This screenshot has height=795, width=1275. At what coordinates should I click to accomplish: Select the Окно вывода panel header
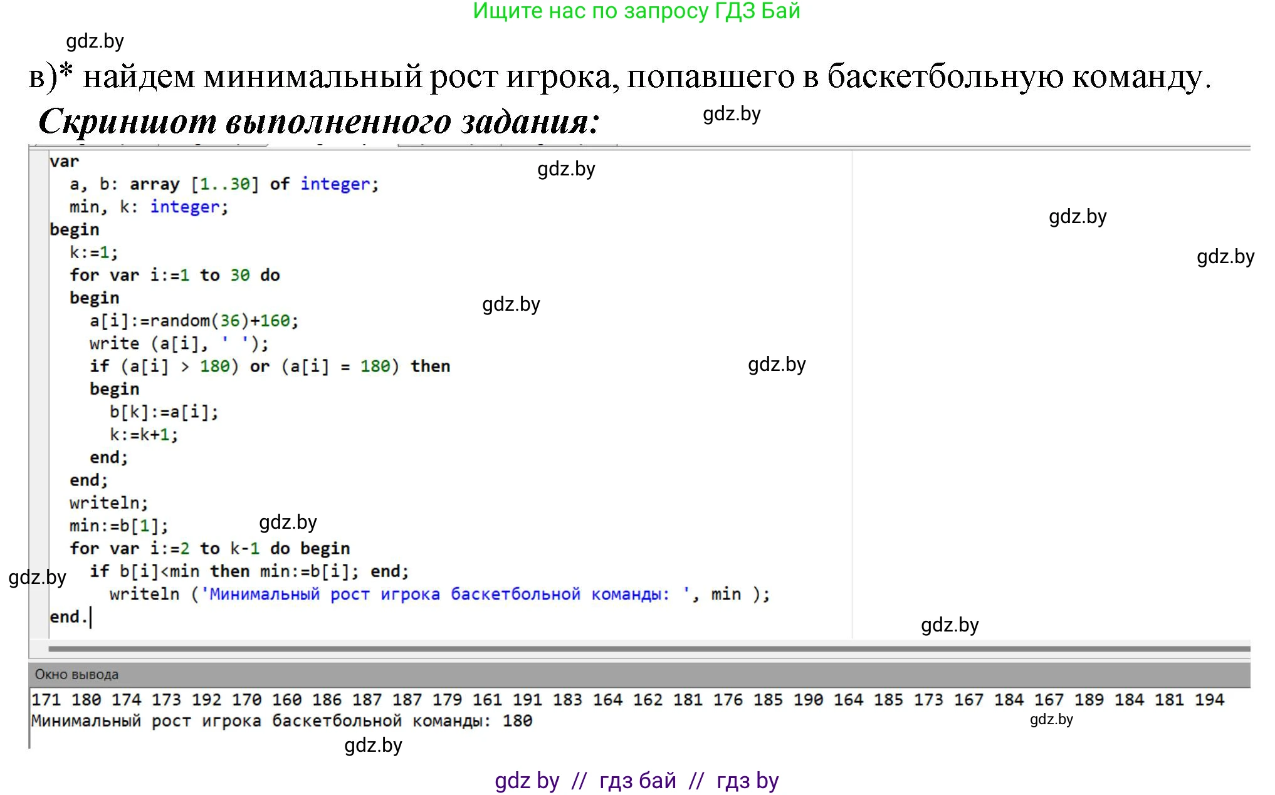pos(75,674)
